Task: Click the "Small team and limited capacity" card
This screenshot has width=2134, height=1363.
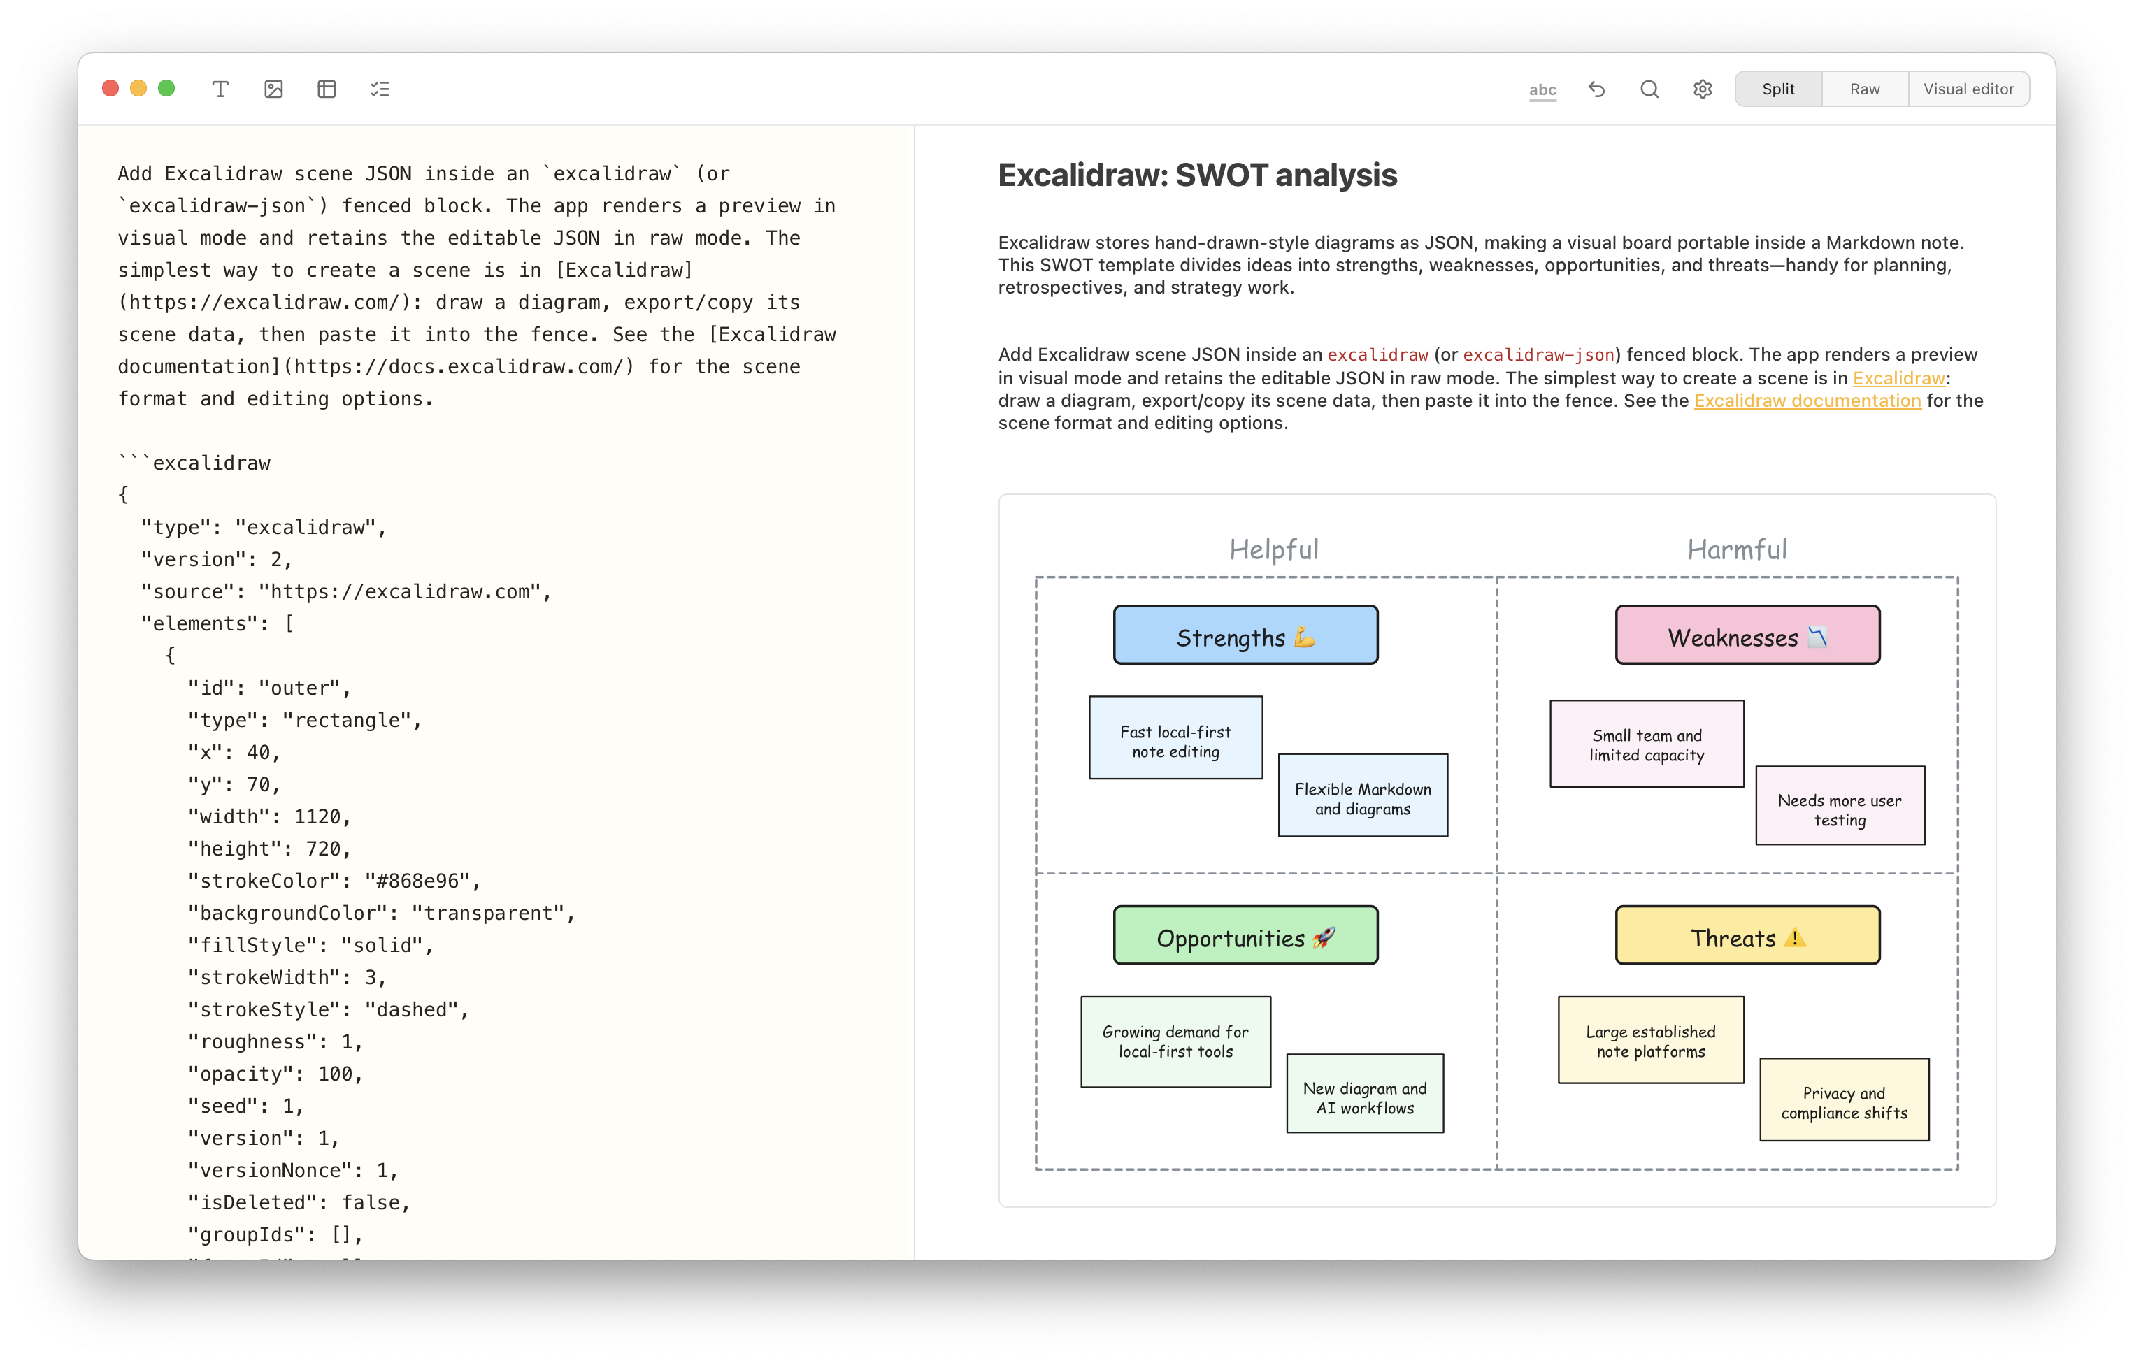Action: tap(1647, 744)
